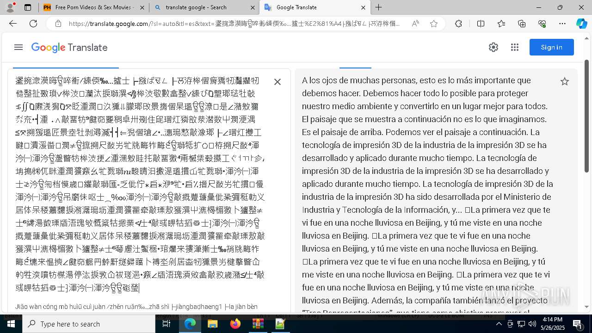The image size is (592, 333).
Task: Click the Google Translate logo
Action: click(69, 48)
